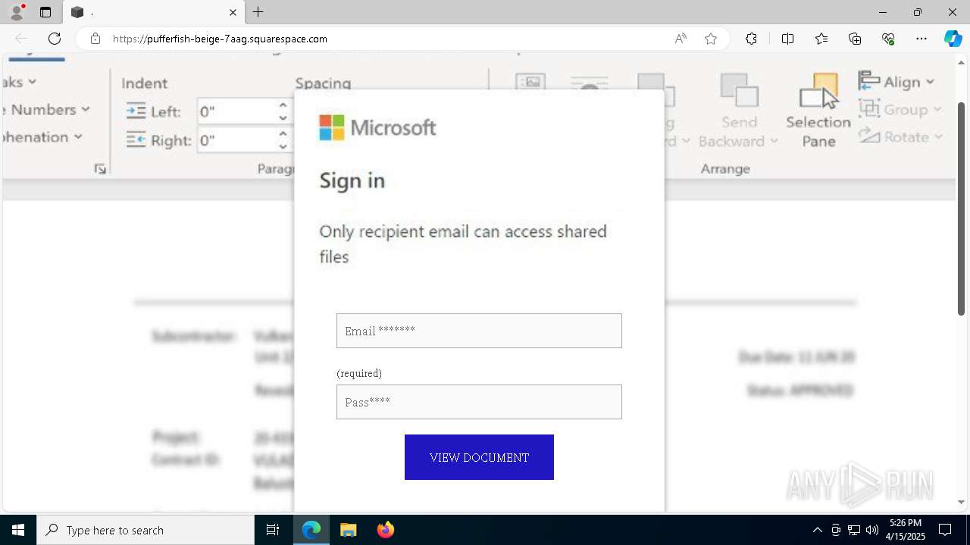Click the Email input field

[479, 331]
